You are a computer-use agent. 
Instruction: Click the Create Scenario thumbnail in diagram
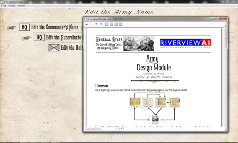click(161, 102)
